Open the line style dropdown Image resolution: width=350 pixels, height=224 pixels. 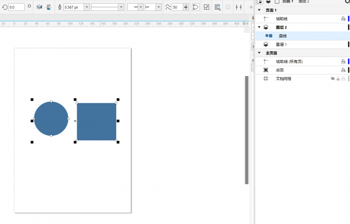tap(121, 7)
